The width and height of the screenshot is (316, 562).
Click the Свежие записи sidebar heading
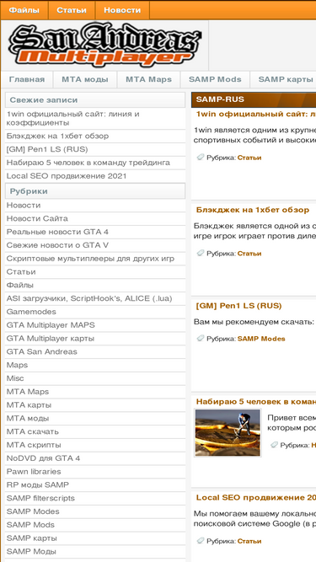(95, 99)
